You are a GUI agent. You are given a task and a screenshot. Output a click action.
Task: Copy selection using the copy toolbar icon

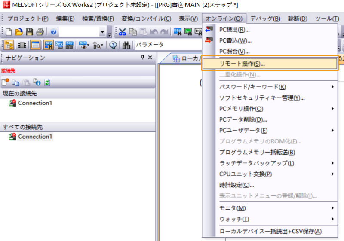point(133,32)
